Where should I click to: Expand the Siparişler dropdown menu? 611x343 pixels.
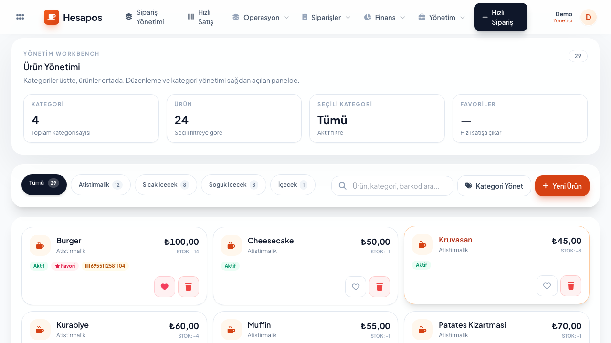point(326,17)
